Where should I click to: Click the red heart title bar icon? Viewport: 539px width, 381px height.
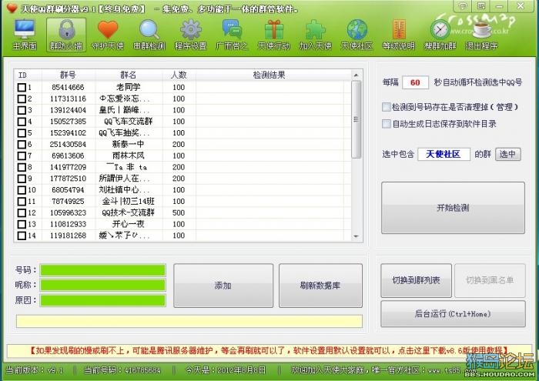pos(12,8)
